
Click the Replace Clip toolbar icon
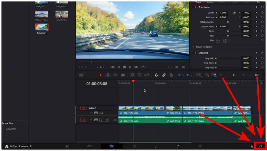click(147, 75)
